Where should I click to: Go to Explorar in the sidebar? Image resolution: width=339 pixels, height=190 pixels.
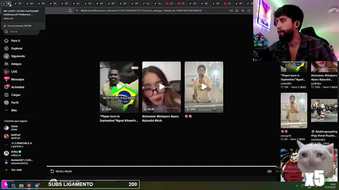[x=17, y=48]
